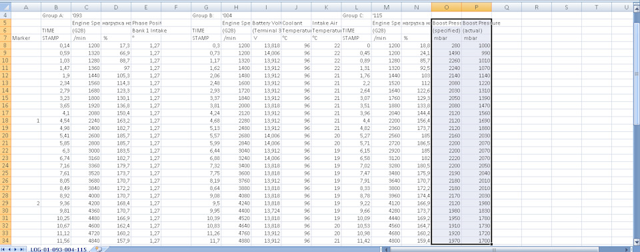Viewport: 640px width, 252px height.
Task: Select column I header
Action: point(266,7)
